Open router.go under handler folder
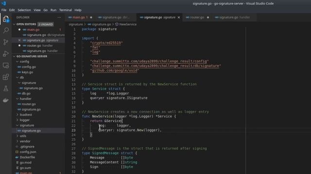 [x=29, y=104]
